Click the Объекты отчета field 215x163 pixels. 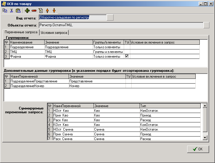[121, 25]
